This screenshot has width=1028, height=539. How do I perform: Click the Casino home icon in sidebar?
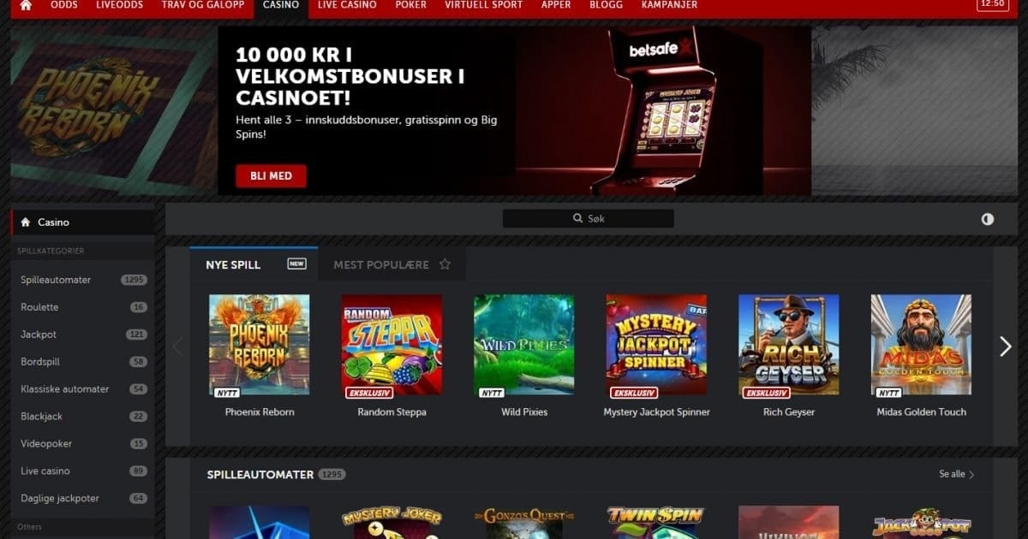pyautogui.click(x=25, y=222)
